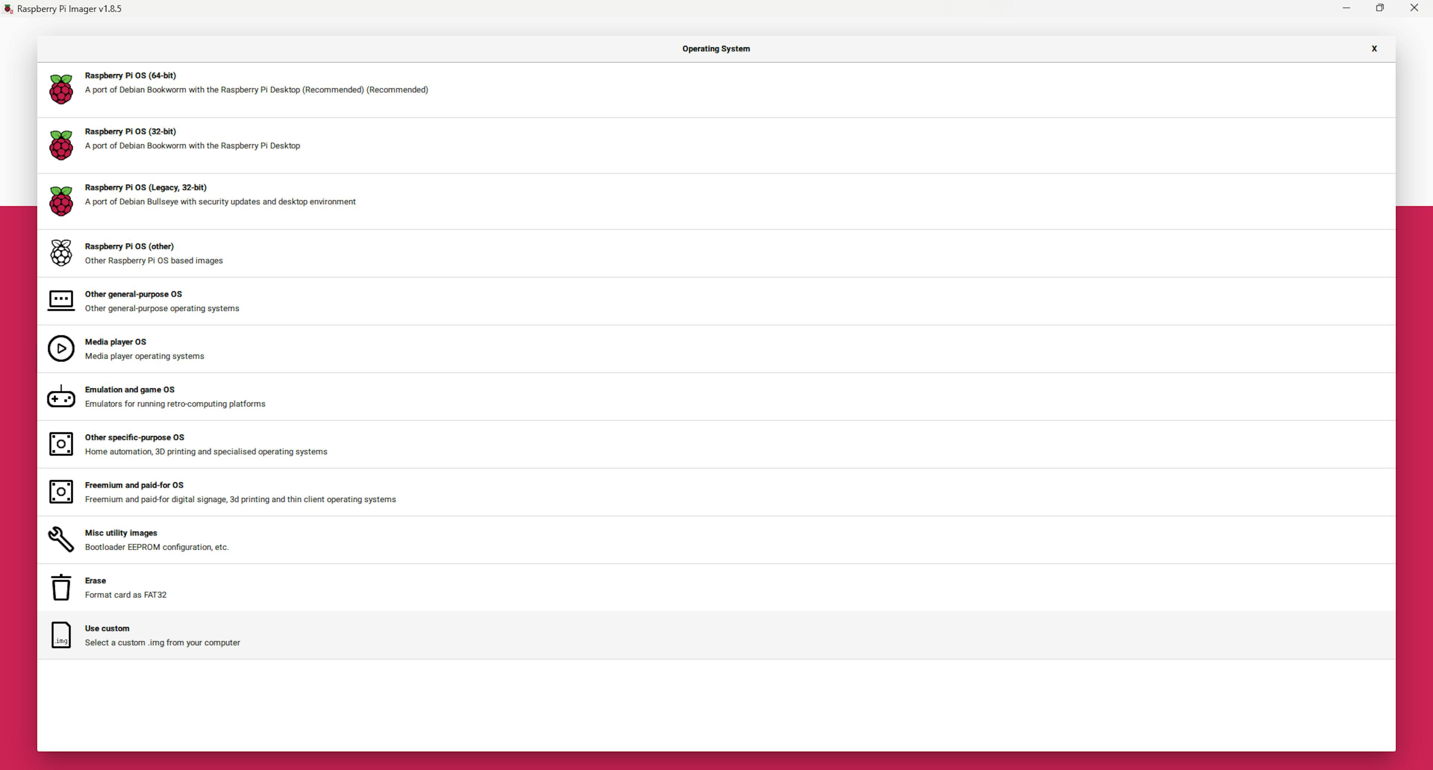Click 'Bootloader EEPROM configuration, etc.' description
The image size is (1433, 770).
[157, 548]
